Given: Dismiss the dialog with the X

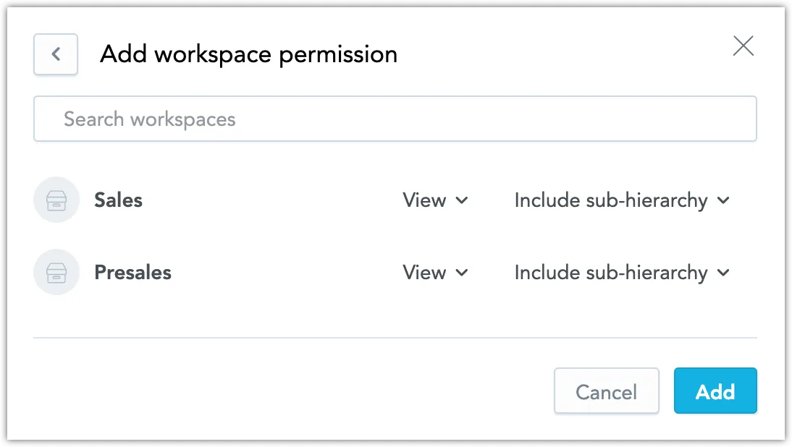Looking at the screenshot, I should pyautogui.click(x=743, y=46).
